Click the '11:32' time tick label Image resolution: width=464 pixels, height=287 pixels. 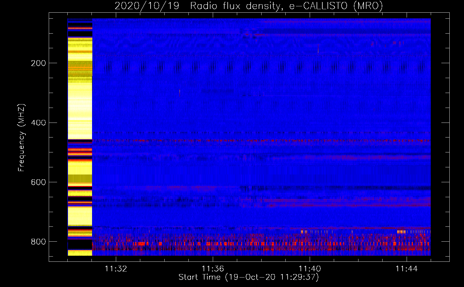116,269
